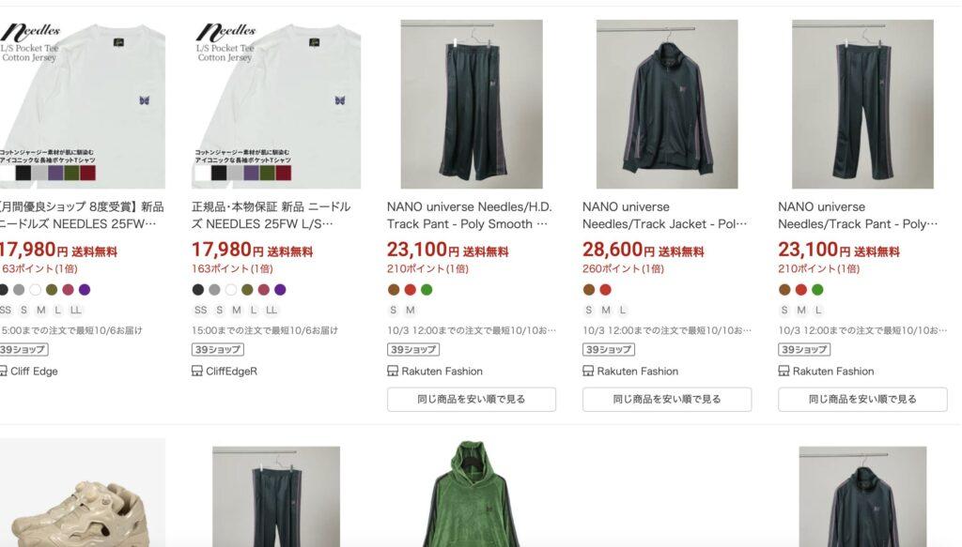Click the 39ショップ badge on the CliffEdgeR listing
Image resolution: width=962 pixels, height=547 pixels.
pos(218,349)
